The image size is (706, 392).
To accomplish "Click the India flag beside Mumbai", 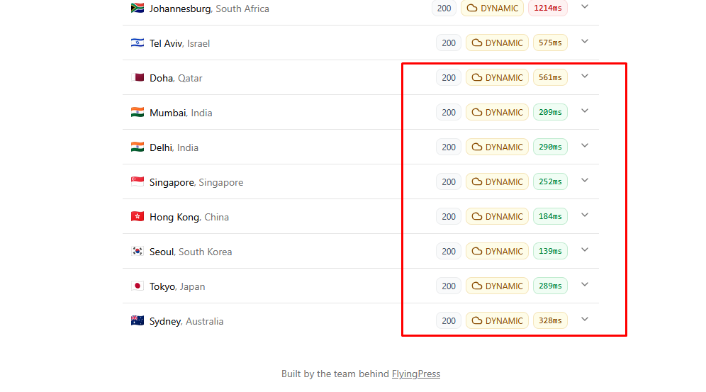I will coord(138,112).
